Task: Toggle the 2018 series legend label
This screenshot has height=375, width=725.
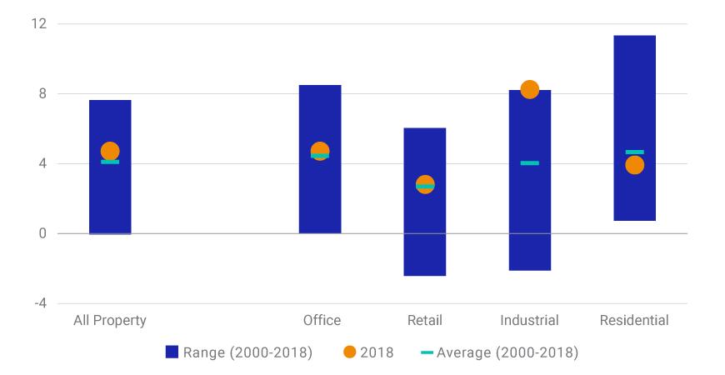Action: (x=377, y=352)
